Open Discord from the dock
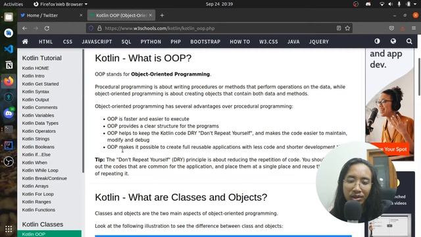The width and height of the screenshot is (421, 237). click(9, 113)
